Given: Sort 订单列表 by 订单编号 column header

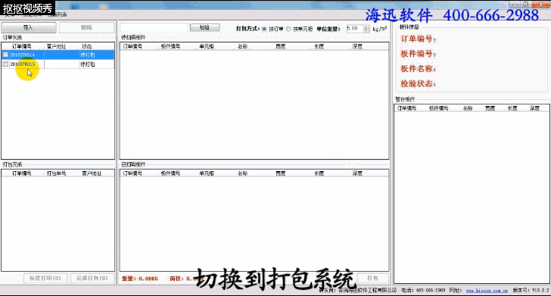Looking at the screenshot, I should click(22, 46).
